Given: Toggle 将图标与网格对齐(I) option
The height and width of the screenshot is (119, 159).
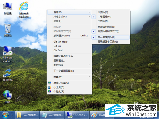Looking at the screenshot, I should [x=110, y=31].
